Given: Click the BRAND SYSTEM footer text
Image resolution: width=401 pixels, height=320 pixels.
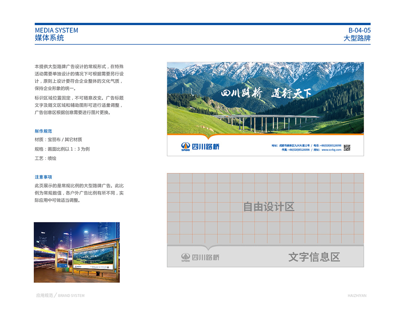Looking at the screenshot, I should pos(71,296).
